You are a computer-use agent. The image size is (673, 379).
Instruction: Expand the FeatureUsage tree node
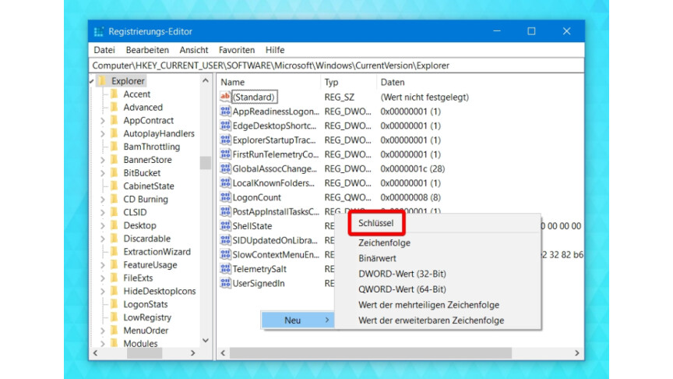tap(103, 265)
